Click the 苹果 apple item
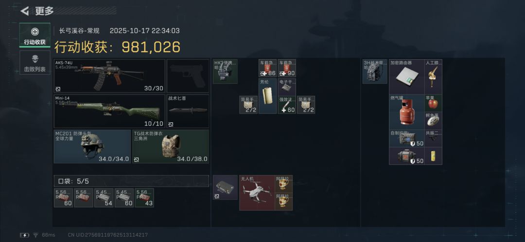 (433, 103)
